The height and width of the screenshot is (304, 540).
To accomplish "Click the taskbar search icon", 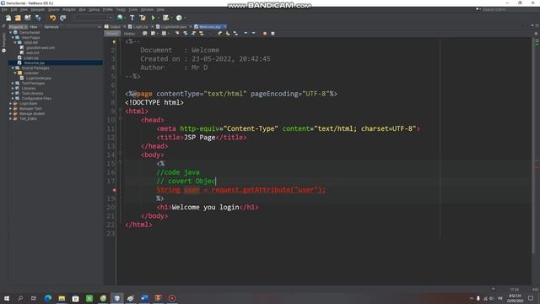I will [20, 298].
